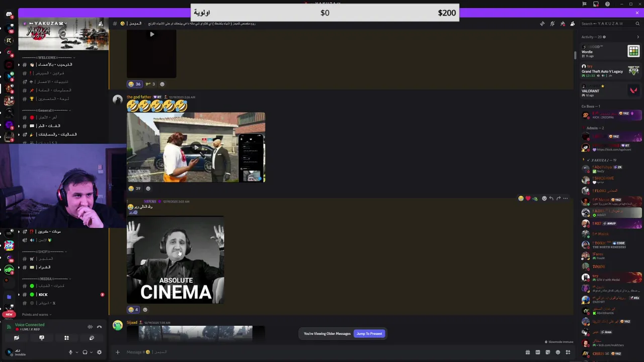Expand the Activity panel arrow
Viewport: 644px width, 362px height.
tap(638, 37)
